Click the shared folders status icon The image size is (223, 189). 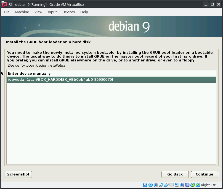171,185
